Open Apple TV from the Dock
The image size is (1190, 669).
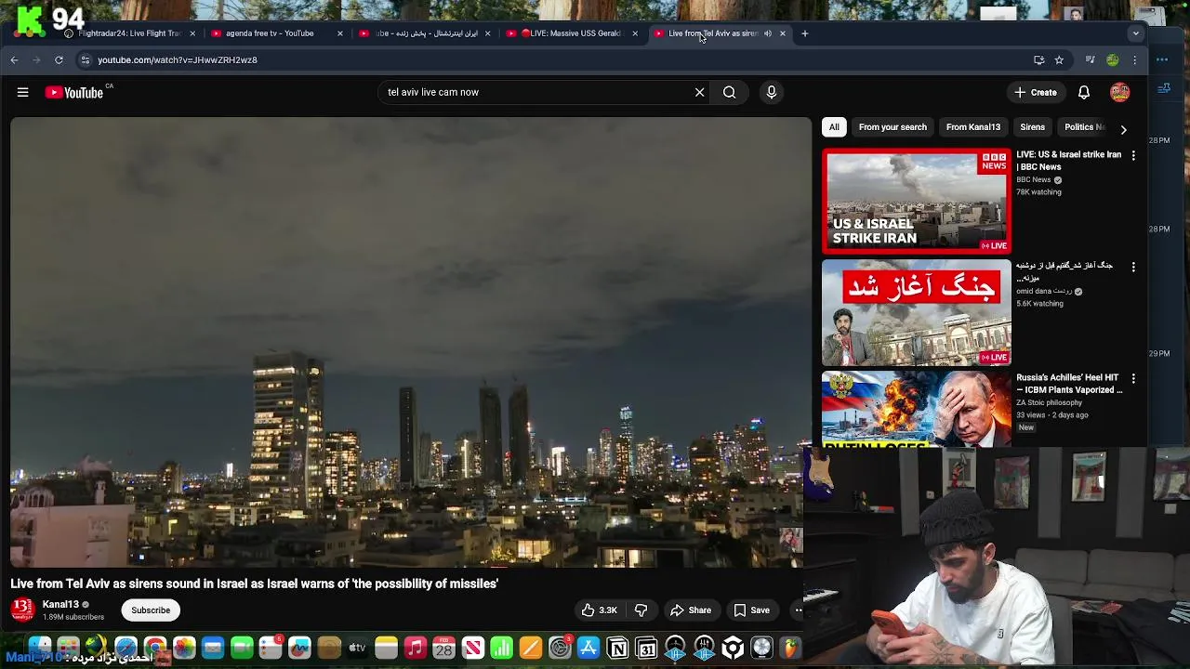click(357, 648)
